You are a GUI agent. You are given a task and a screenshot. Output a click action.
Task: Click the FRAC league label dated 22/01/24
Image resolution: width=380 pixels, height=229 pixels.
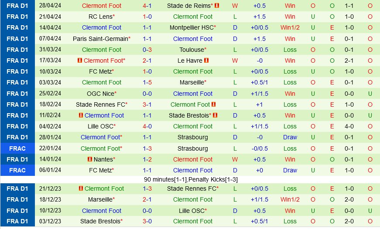[x=17, y=148]
